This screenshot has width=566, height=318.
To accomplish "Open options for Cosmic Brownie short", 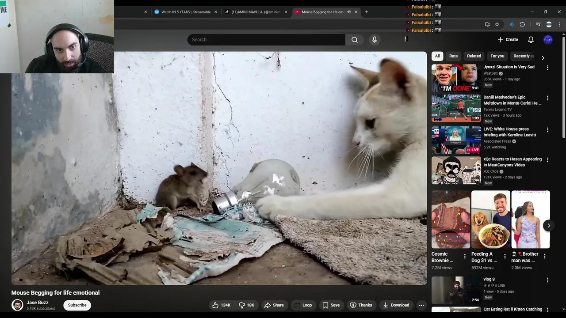I will click(465, 256).
